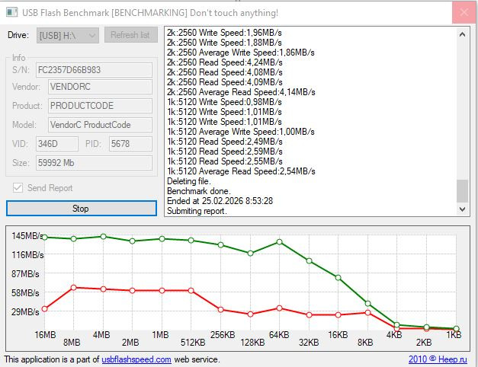Click the log scroll down arrow
Viewport: 478px width, 367px height.
pos(462,209)
